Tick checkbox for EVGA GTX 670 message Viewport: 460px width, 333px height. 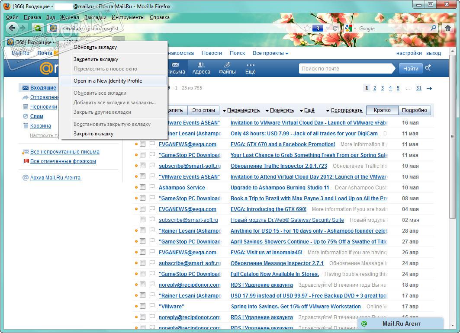(142, 144)
